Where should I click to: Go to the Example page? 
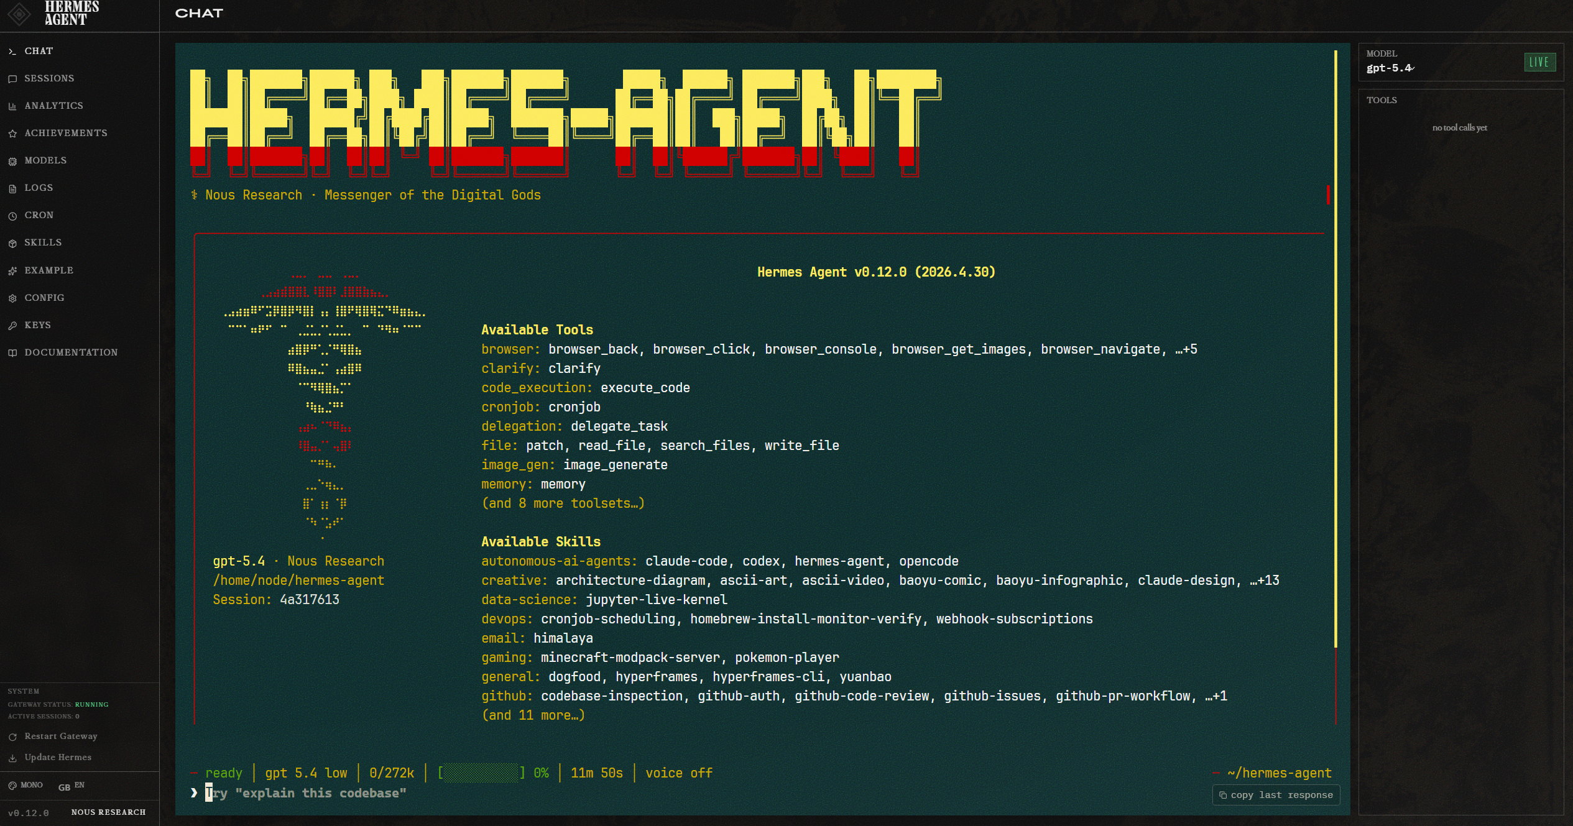pyautogui.click(x=48, y=270)
